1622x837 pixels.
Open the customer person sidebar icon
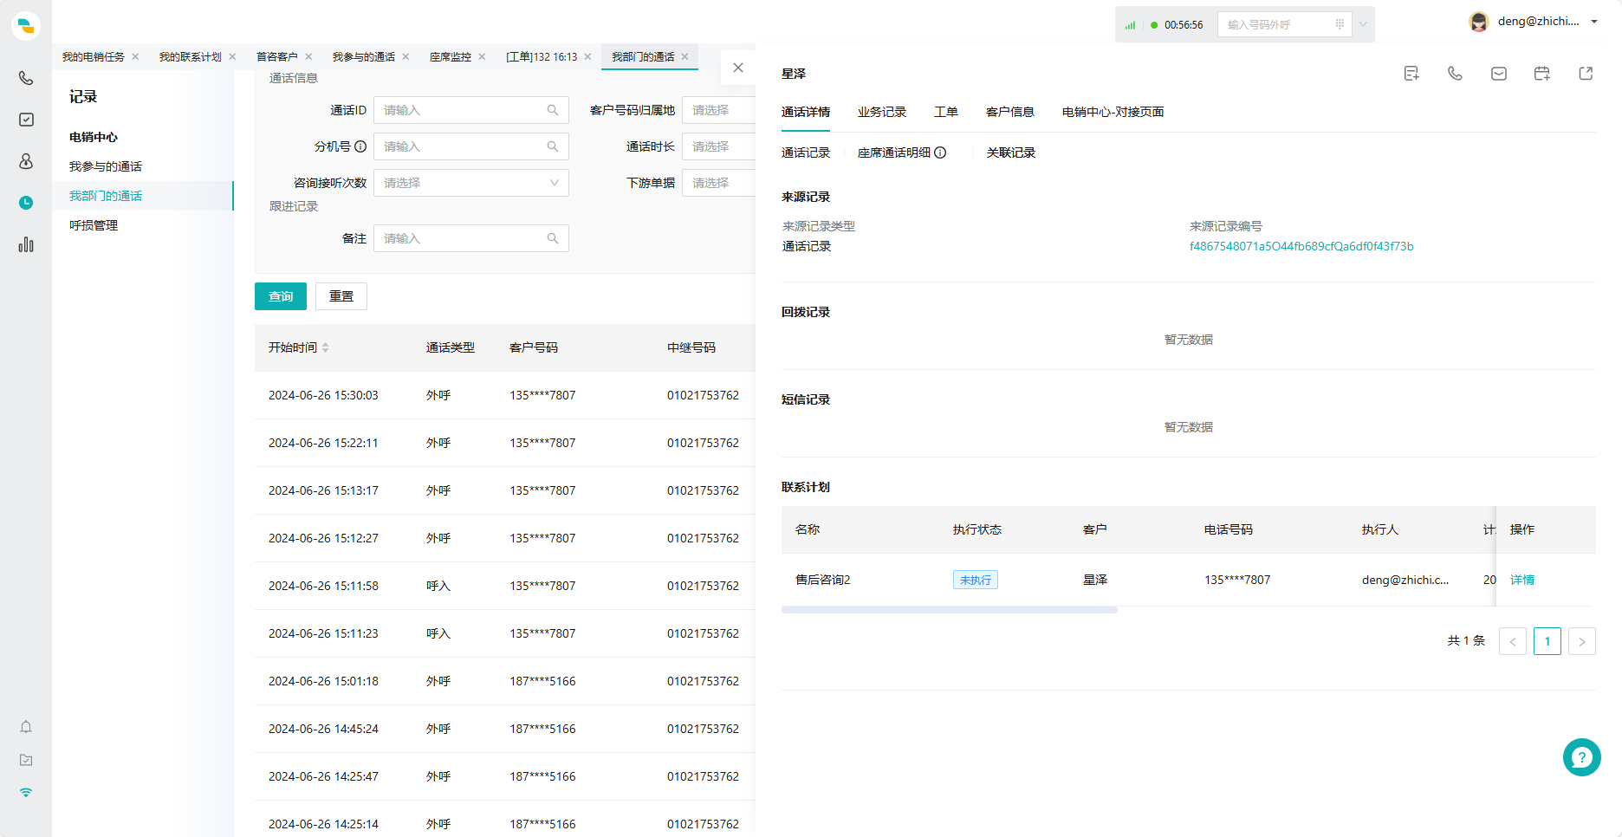[26, 161]
